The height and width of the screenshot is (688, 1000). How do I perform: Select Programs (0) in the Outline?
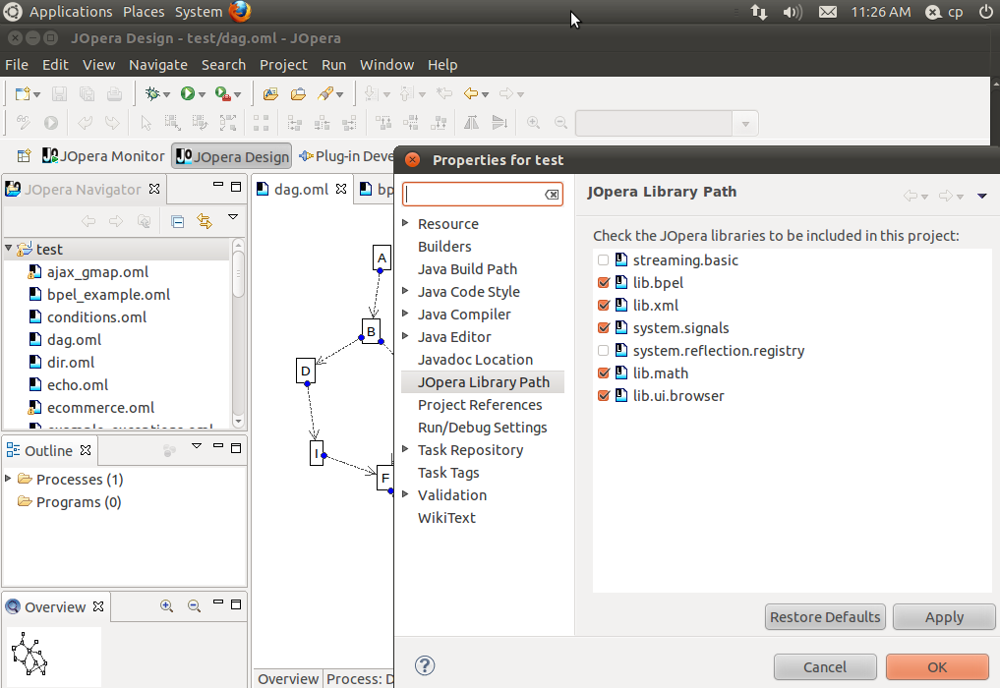79,502
